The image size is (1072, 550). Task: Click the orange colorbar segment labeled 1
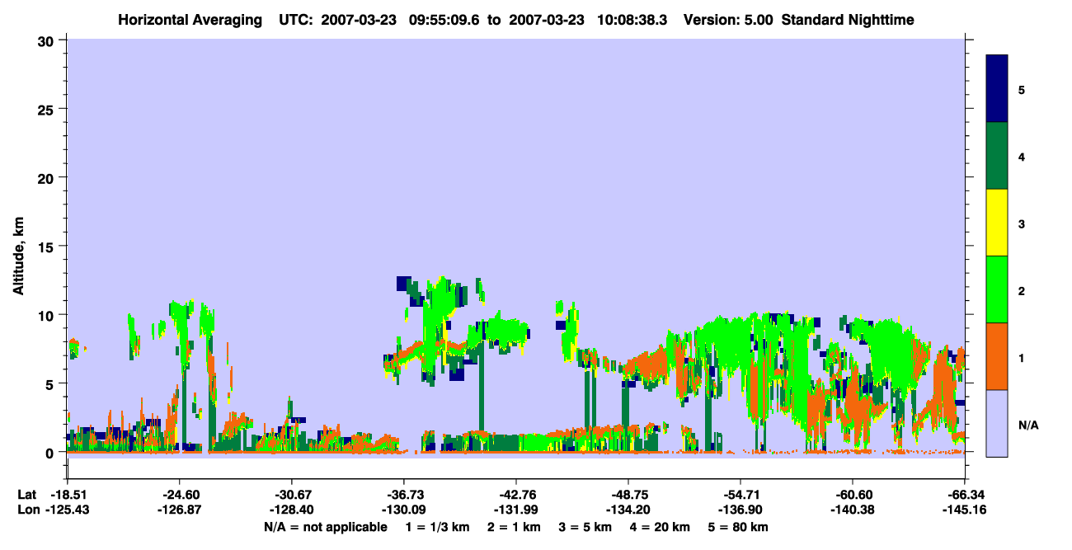coord(997,356)
